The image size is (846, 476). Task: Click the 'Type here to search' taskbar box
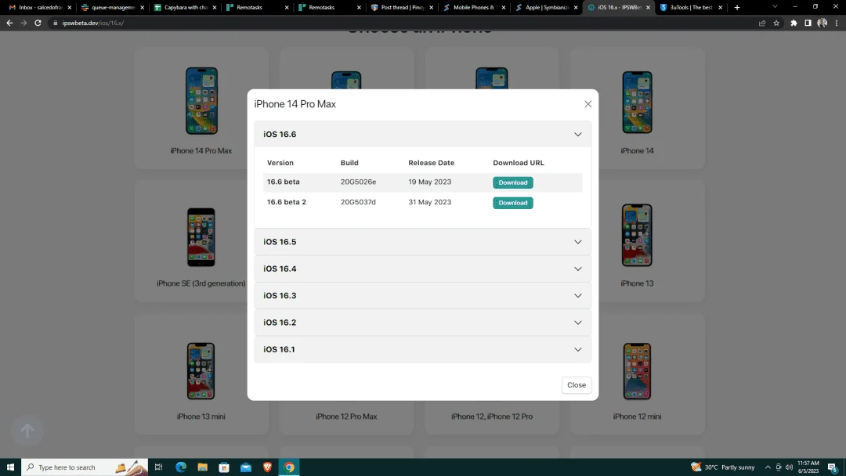click(85, 467)
